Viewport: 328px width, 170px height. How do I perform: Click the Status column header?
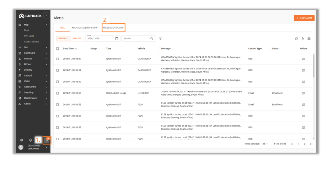[275, 49]
